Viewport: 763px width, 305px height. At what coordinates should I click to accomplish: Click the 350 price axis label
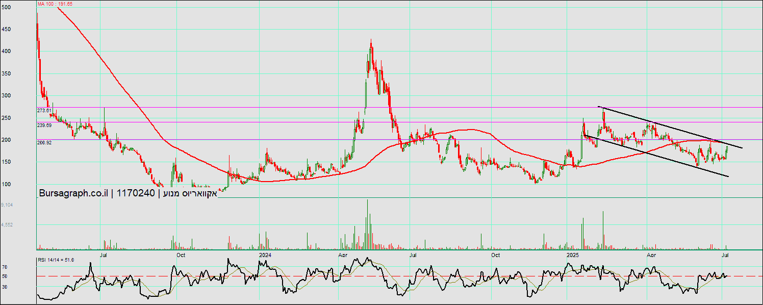pos(7,73)
